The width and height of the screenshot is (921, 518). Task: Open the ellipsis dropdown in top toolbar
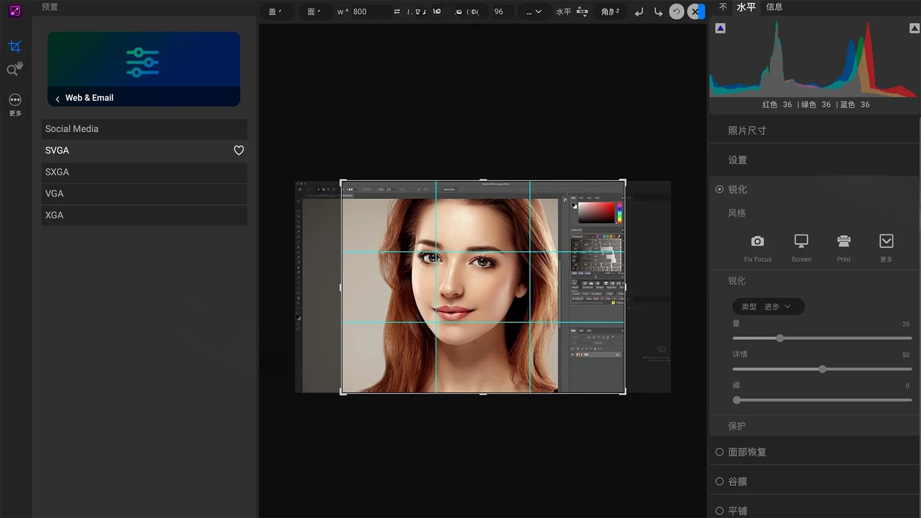(x=533, y=11)
